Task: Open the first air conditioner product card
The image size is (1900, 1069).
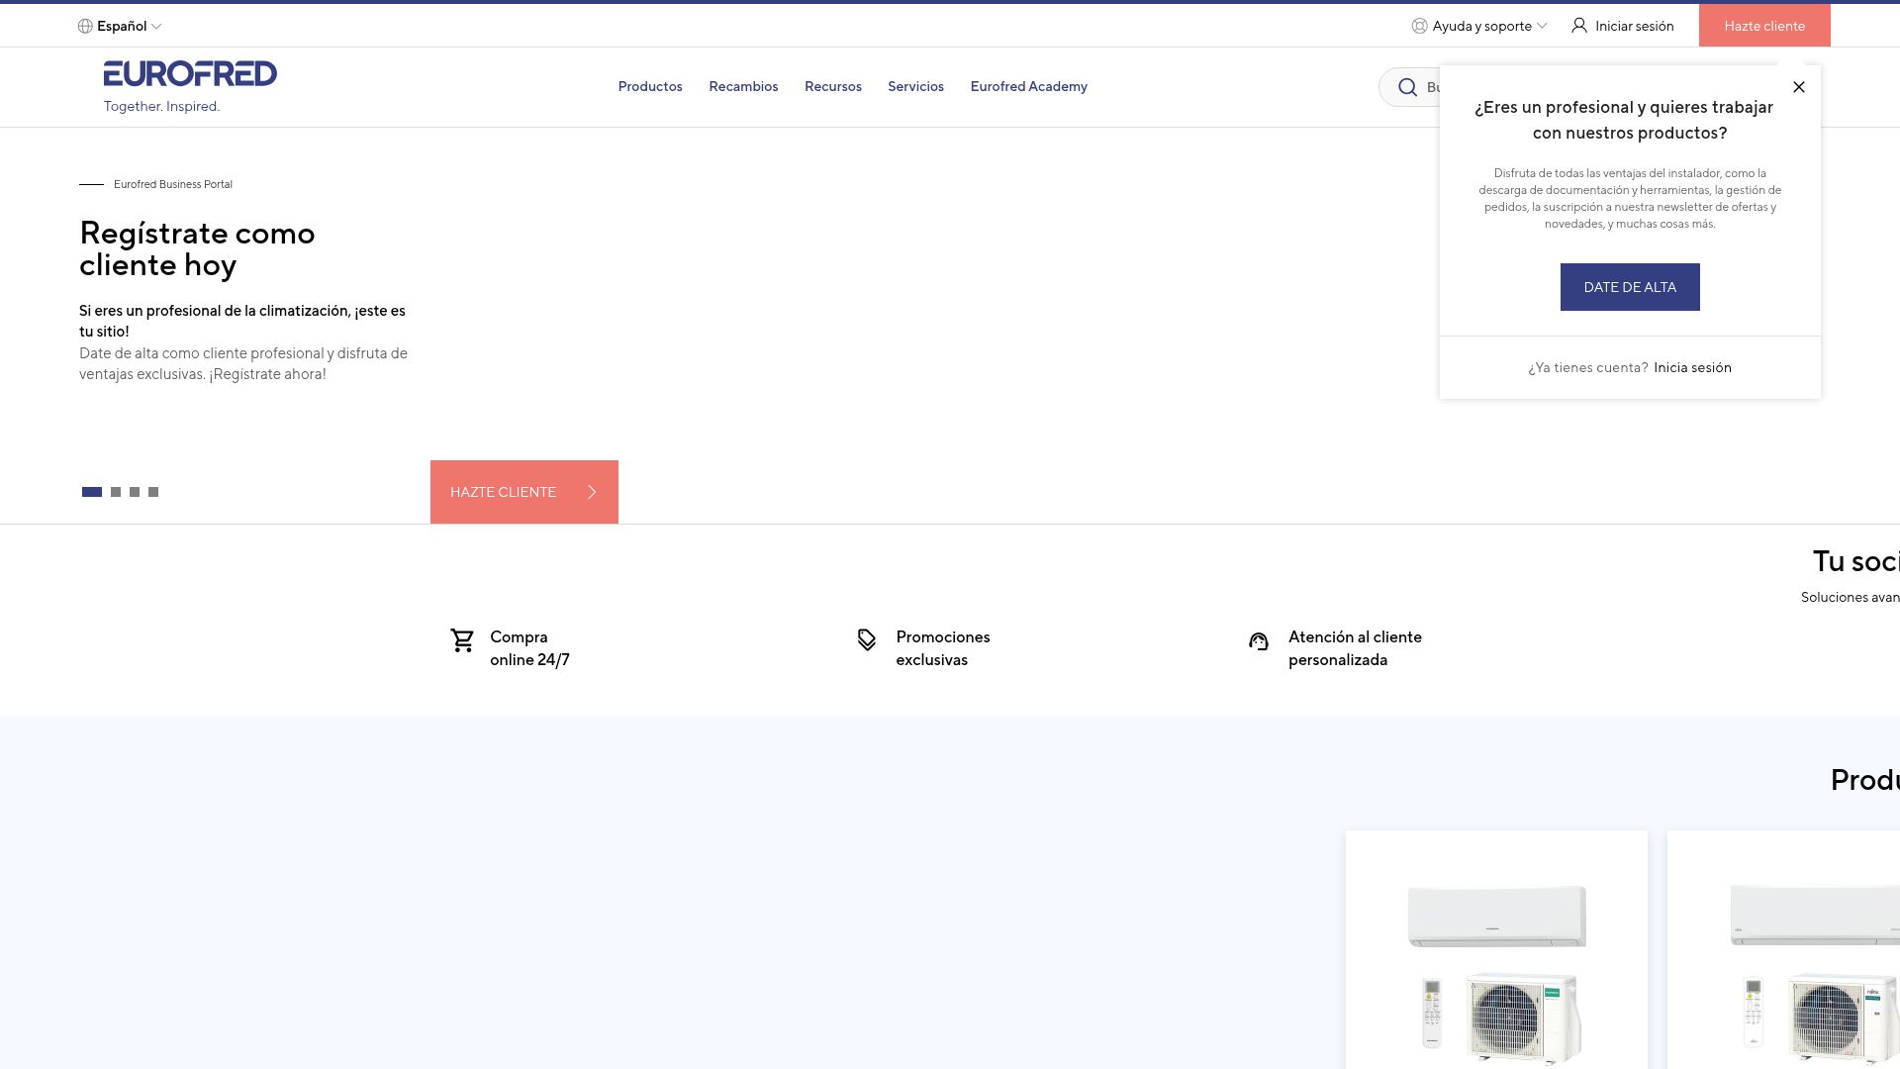Action: tap(1496, 949)
